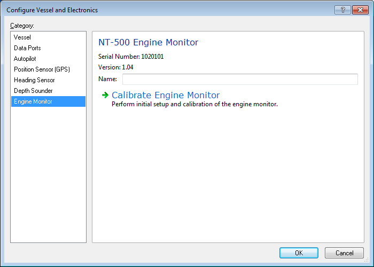Viewport: 374px width, 267px height.
Task: Click the green arrow beside Calibrate Engine Monitor
Action: click(x=105, y=95)
